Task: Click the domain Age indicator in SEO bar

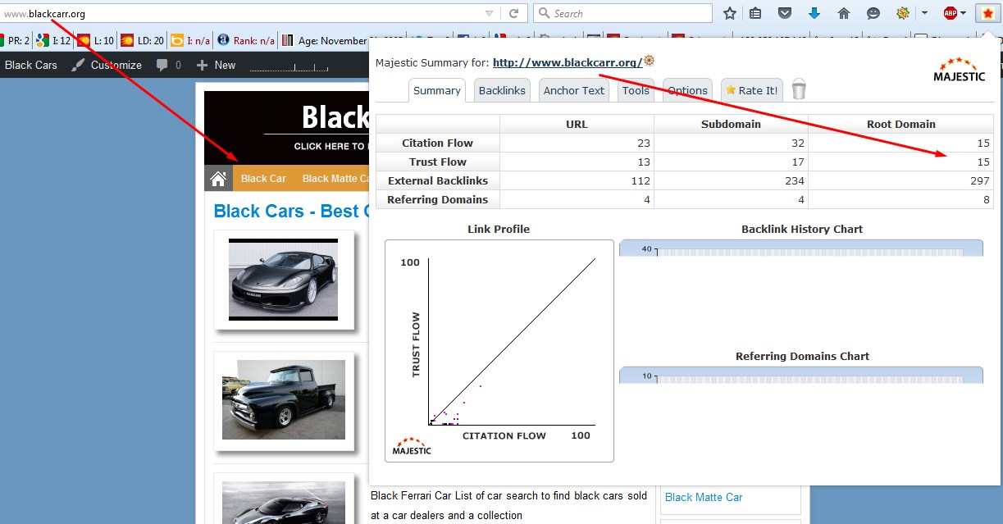Action: click(344, 40)
